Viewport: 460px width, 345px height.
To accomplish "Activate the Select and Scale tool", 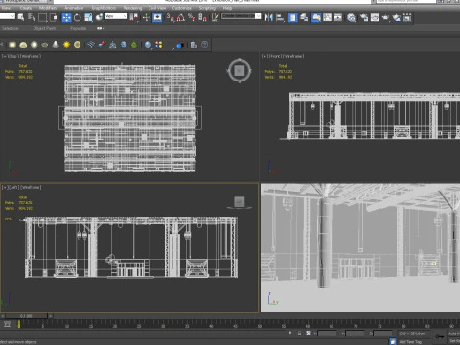I will [x=88, y=17].
